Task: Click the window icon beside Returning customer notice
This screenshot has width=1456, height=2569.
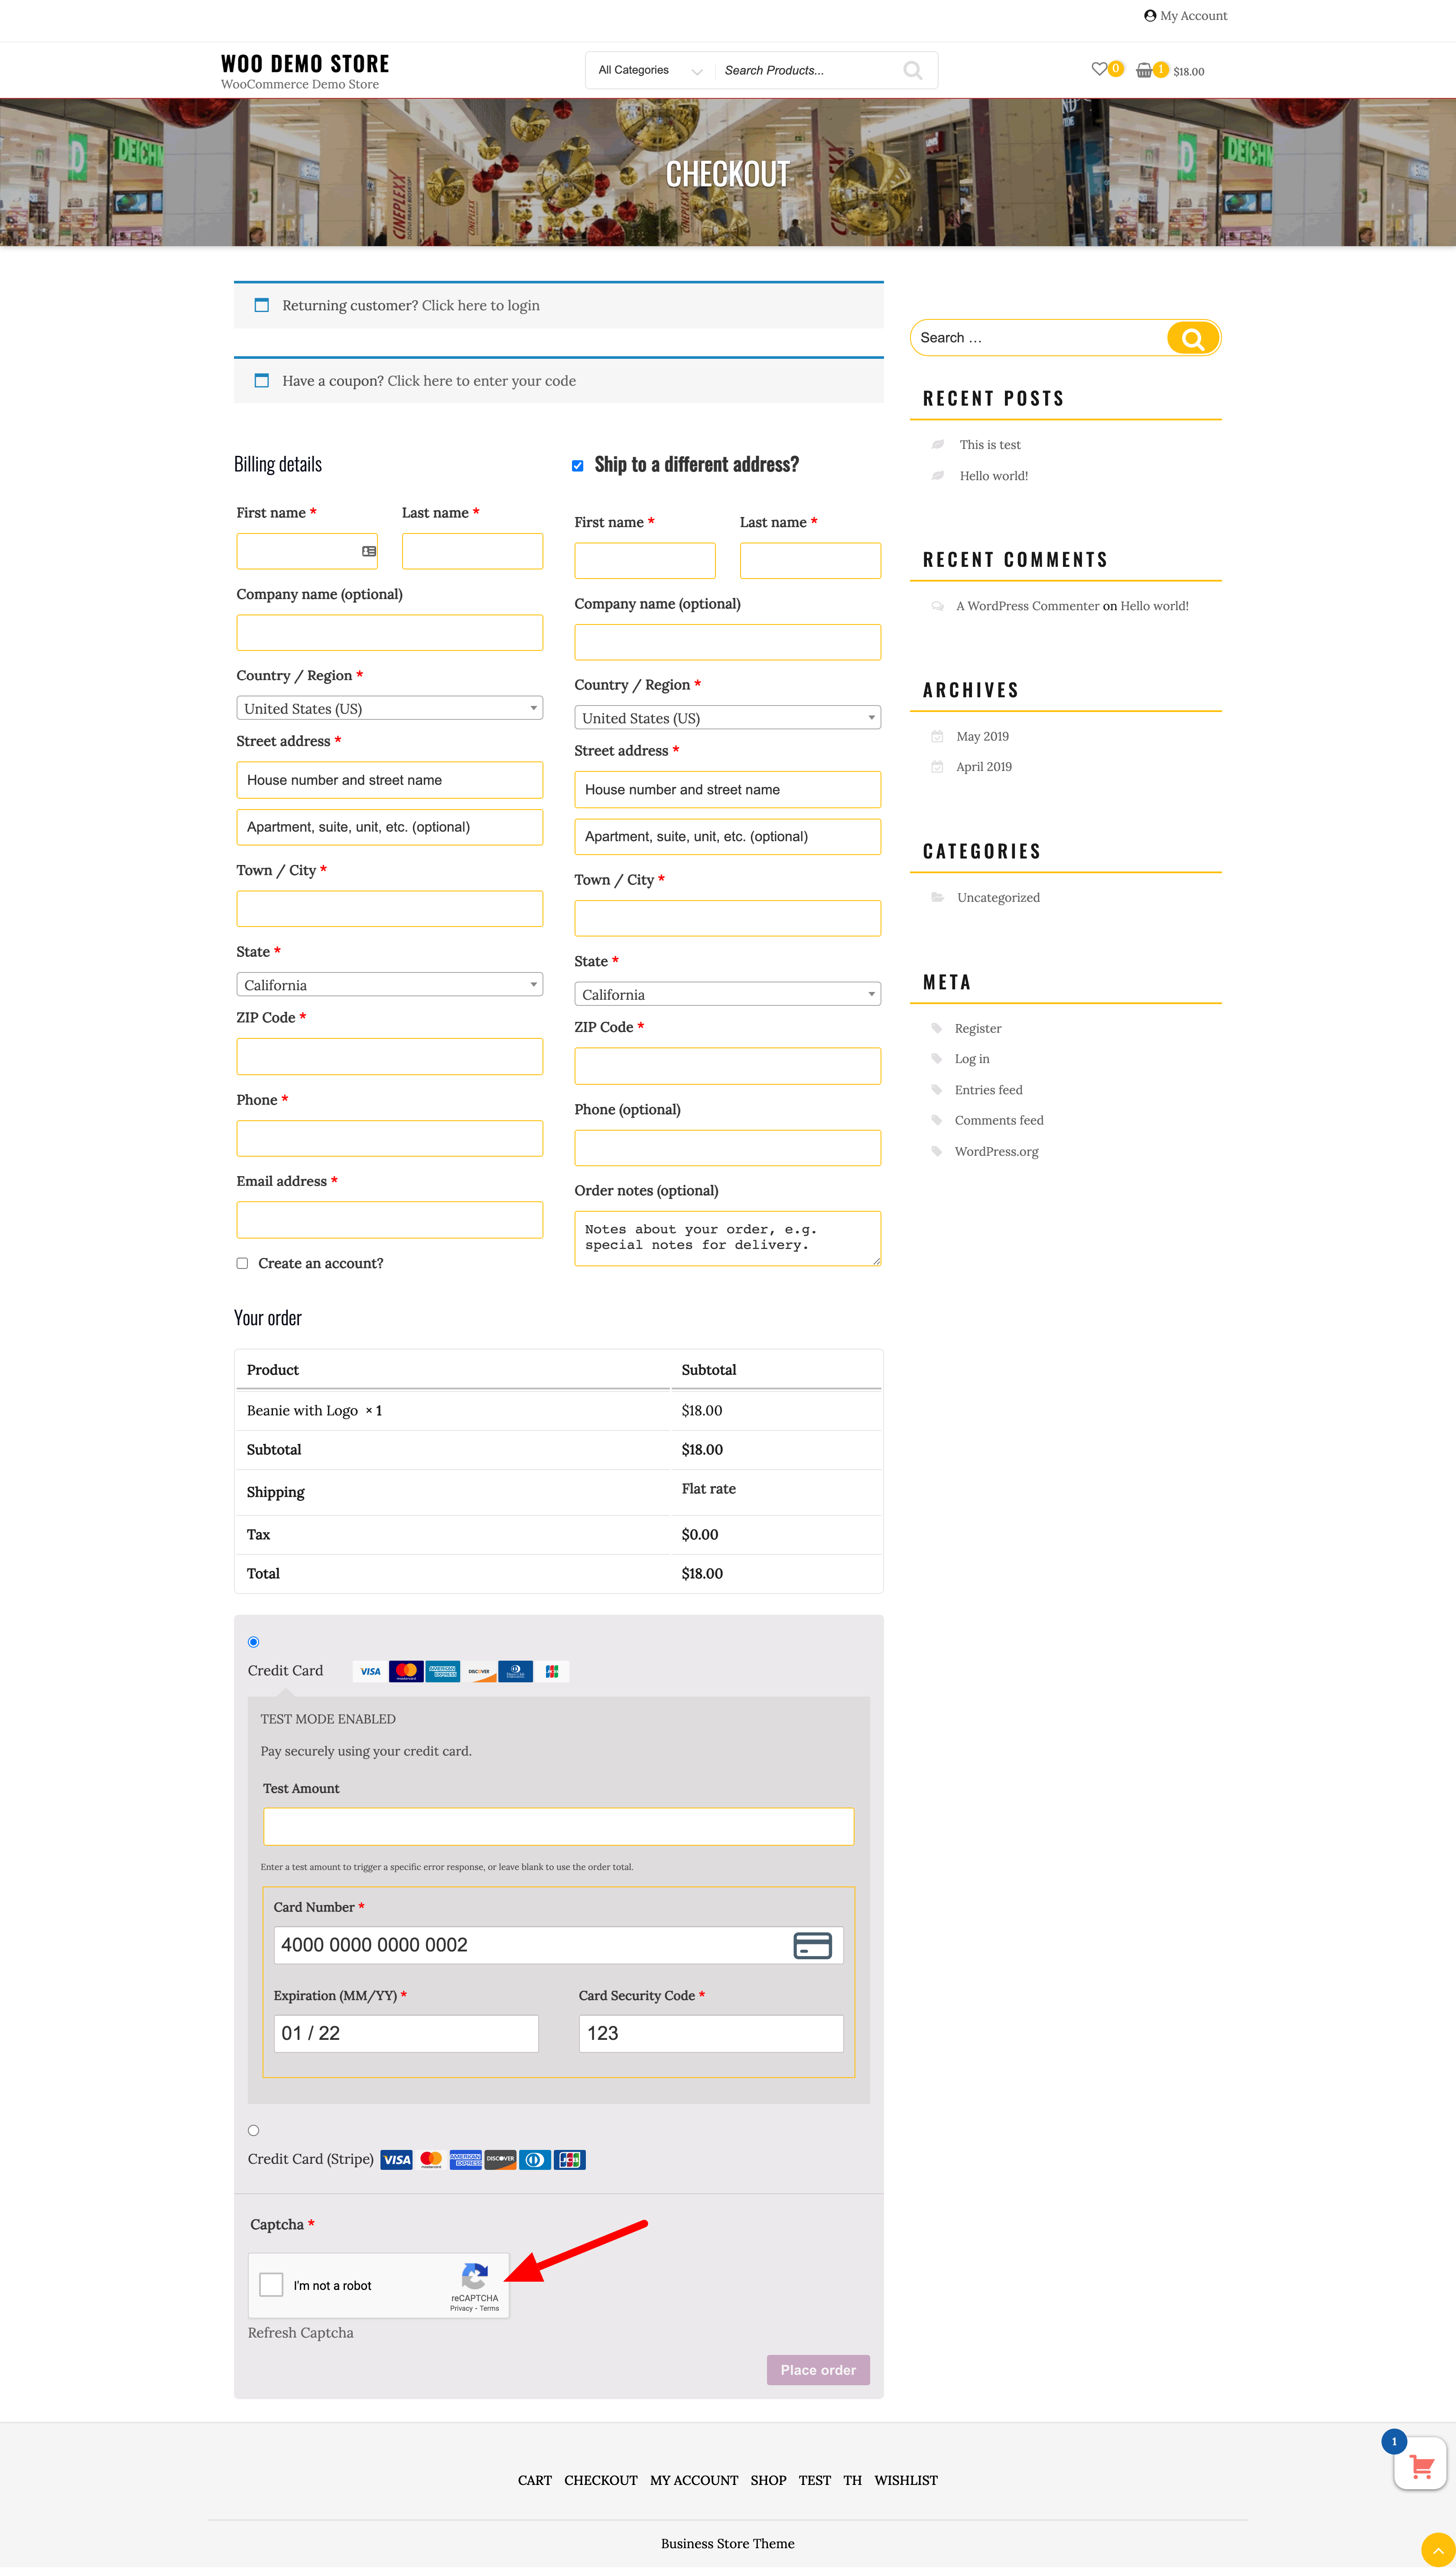Action: [x=262, y=305]
